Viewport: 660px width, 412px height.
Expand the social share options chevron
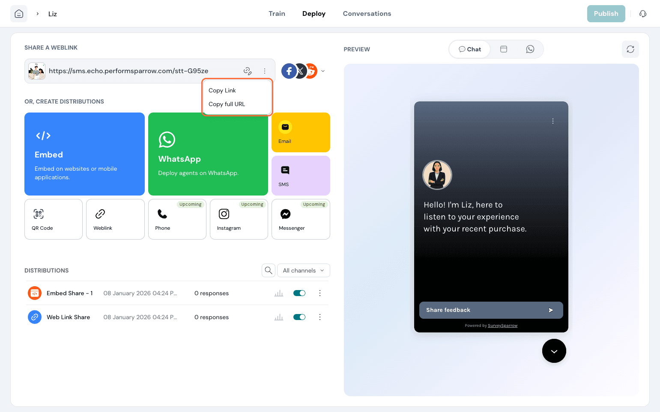pos(323,71)
